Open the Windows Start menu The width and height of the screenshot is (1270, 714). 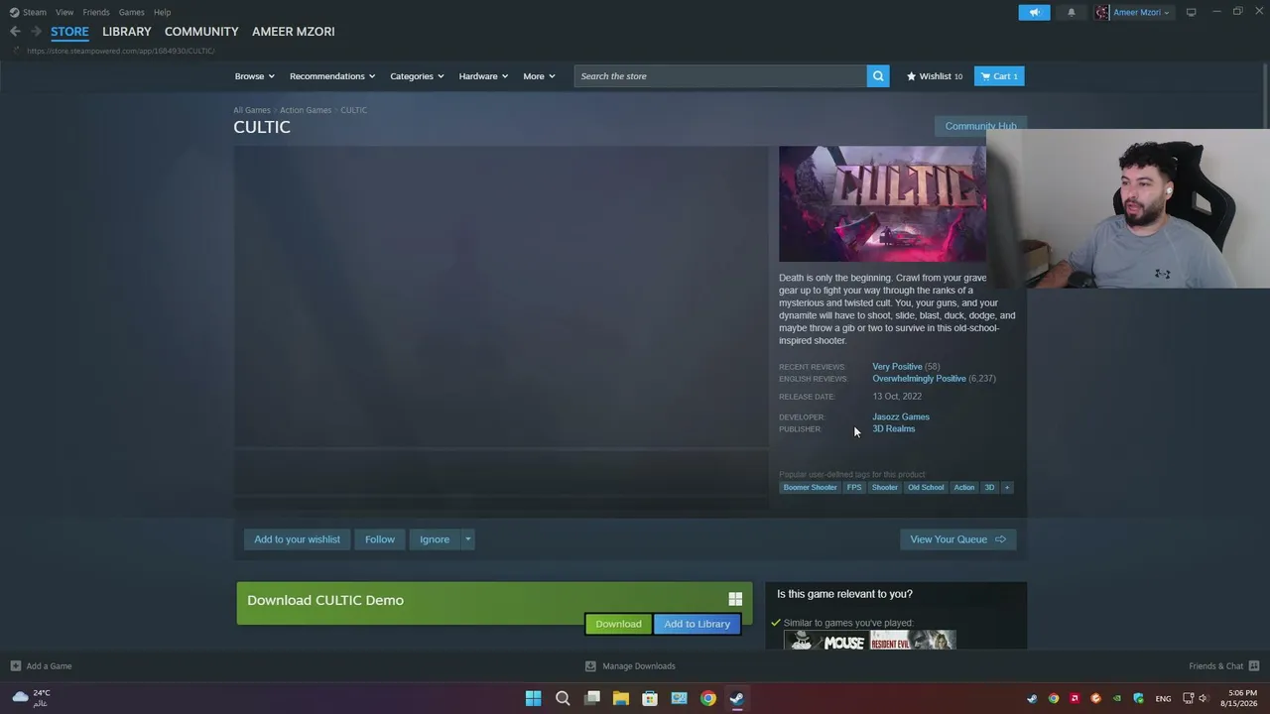click(x=533, y=698)
